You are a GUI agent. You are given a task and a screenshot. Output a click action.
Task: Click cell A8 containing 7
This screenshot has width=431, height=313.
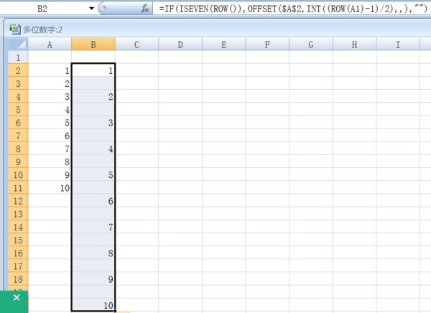pos(50,149)
